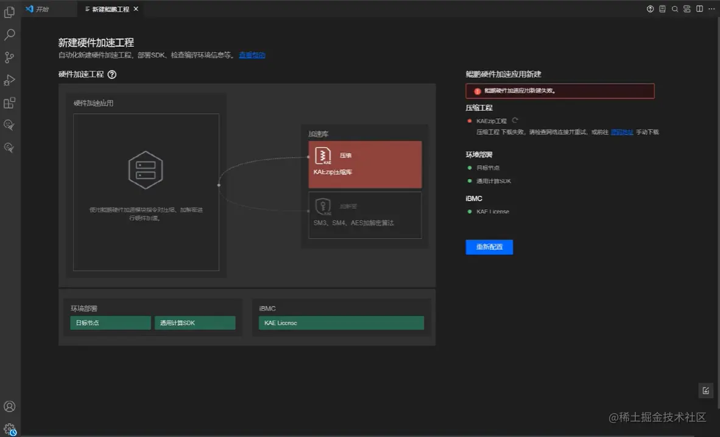This screenshot has width=720, height=437.
Task: Click the tags icon in editor title bar
Action: pos(687,9)
